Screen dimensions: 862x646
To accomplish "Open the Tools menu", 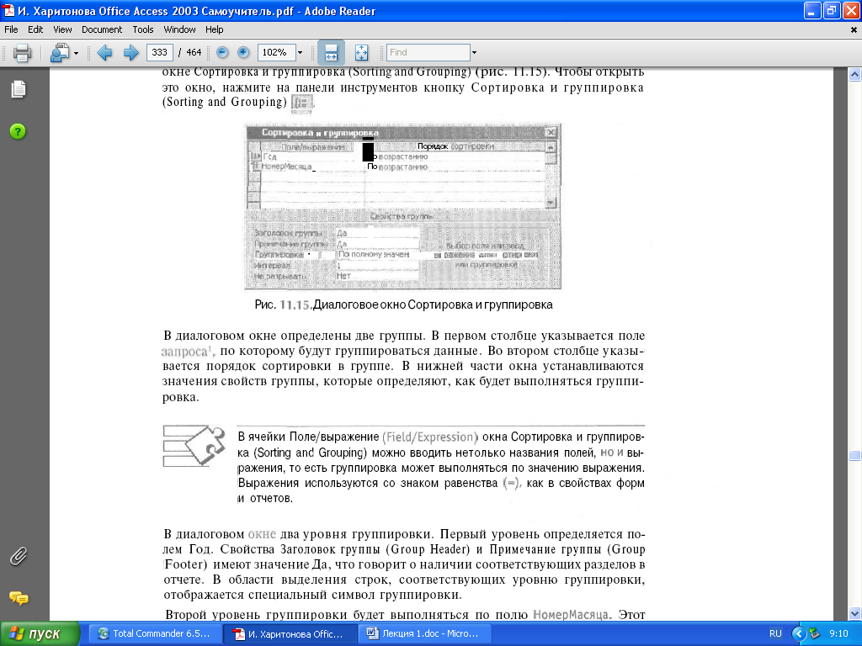I will click(143, 29).
